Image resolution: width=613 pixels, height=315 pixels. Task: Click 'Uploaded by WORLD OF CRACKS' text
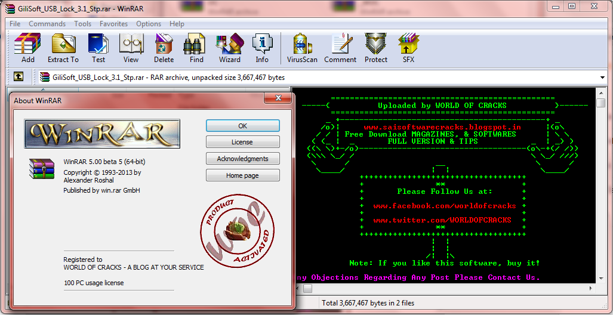pos(442,106)
